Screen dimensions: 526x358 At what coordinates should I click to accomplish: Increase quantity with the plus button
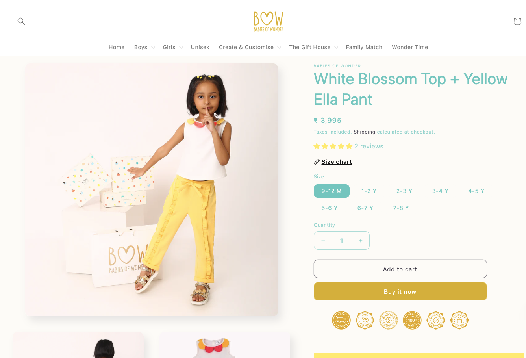(x=360, y=241)
